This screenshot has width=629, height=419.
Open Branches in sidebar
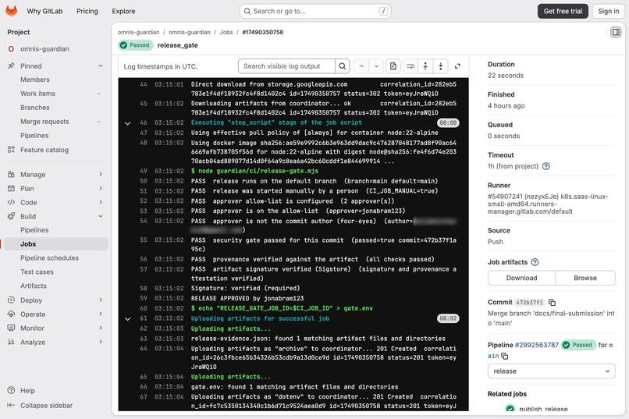35,108
